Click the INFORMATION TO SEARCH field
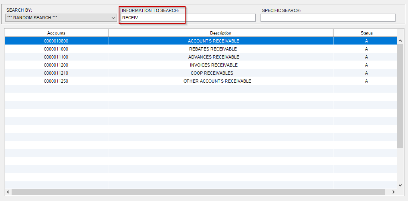Screen dimensions: 408x201 click(188, 18)
